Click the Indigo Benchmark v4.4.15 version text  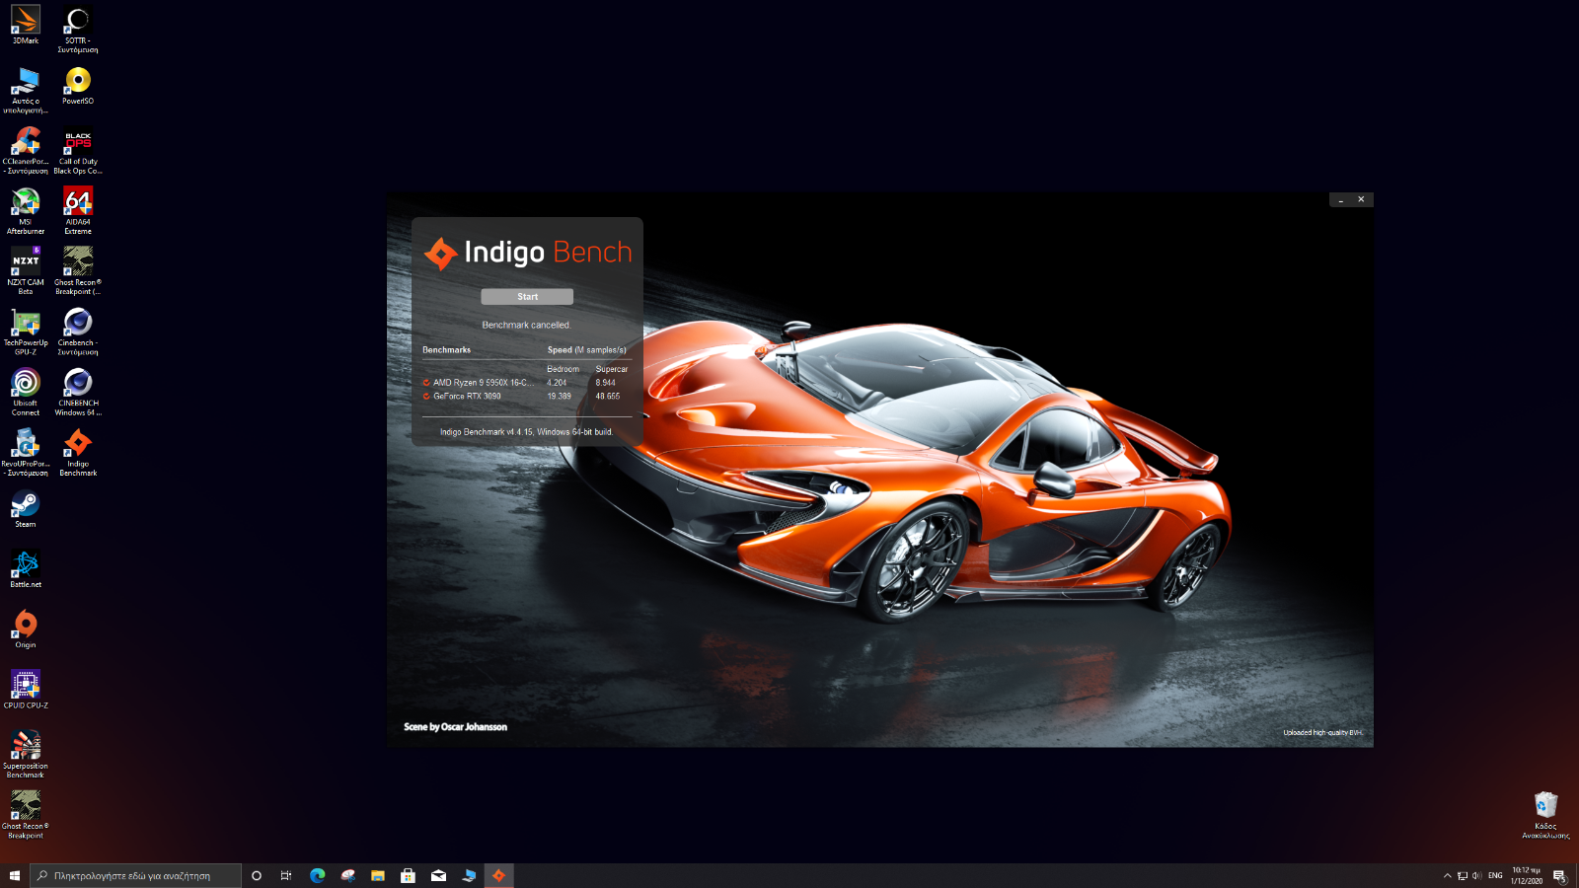pyautogui.click(x=526, y=432)
